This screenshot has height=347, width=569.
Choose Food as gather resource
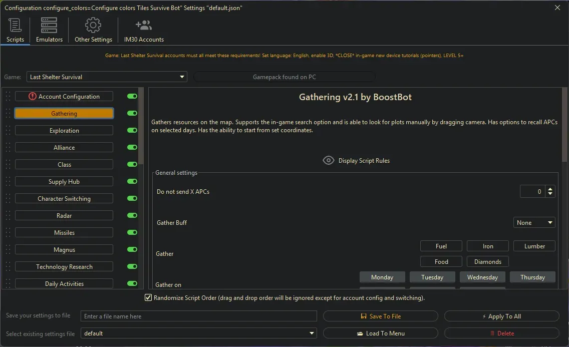click(441, 262)
